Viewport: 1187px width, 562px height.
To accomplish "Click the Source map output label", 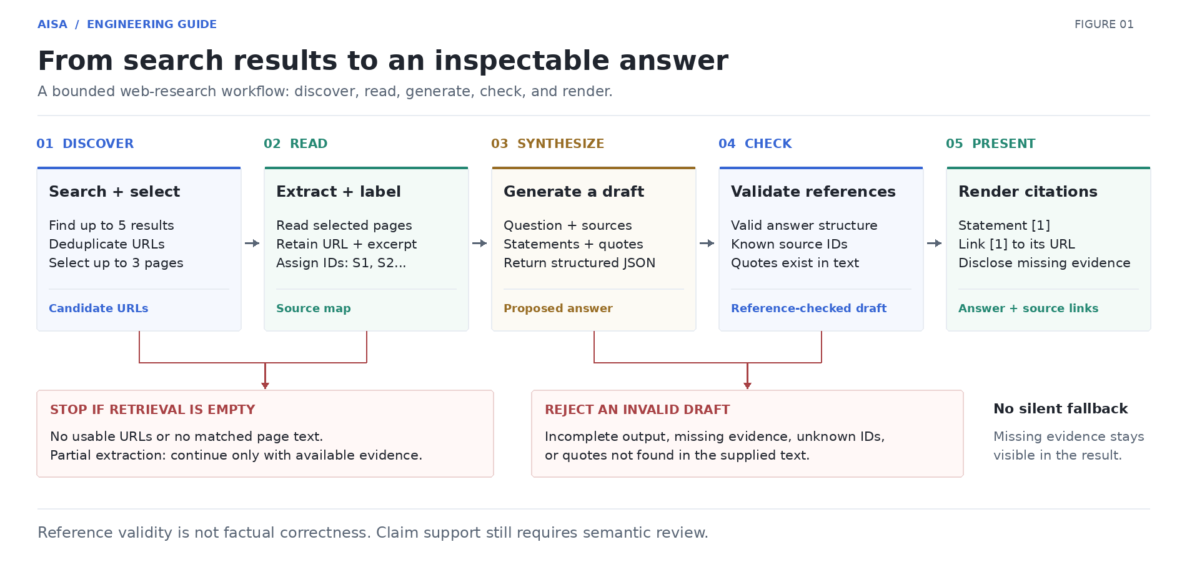I will [314, 308].
